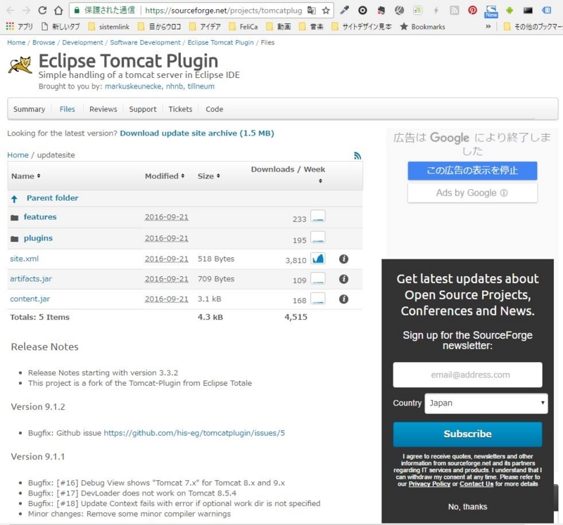Click the RSS extension icon in toolbar
This screenshot has width=563, height=525.
point(454,11)
